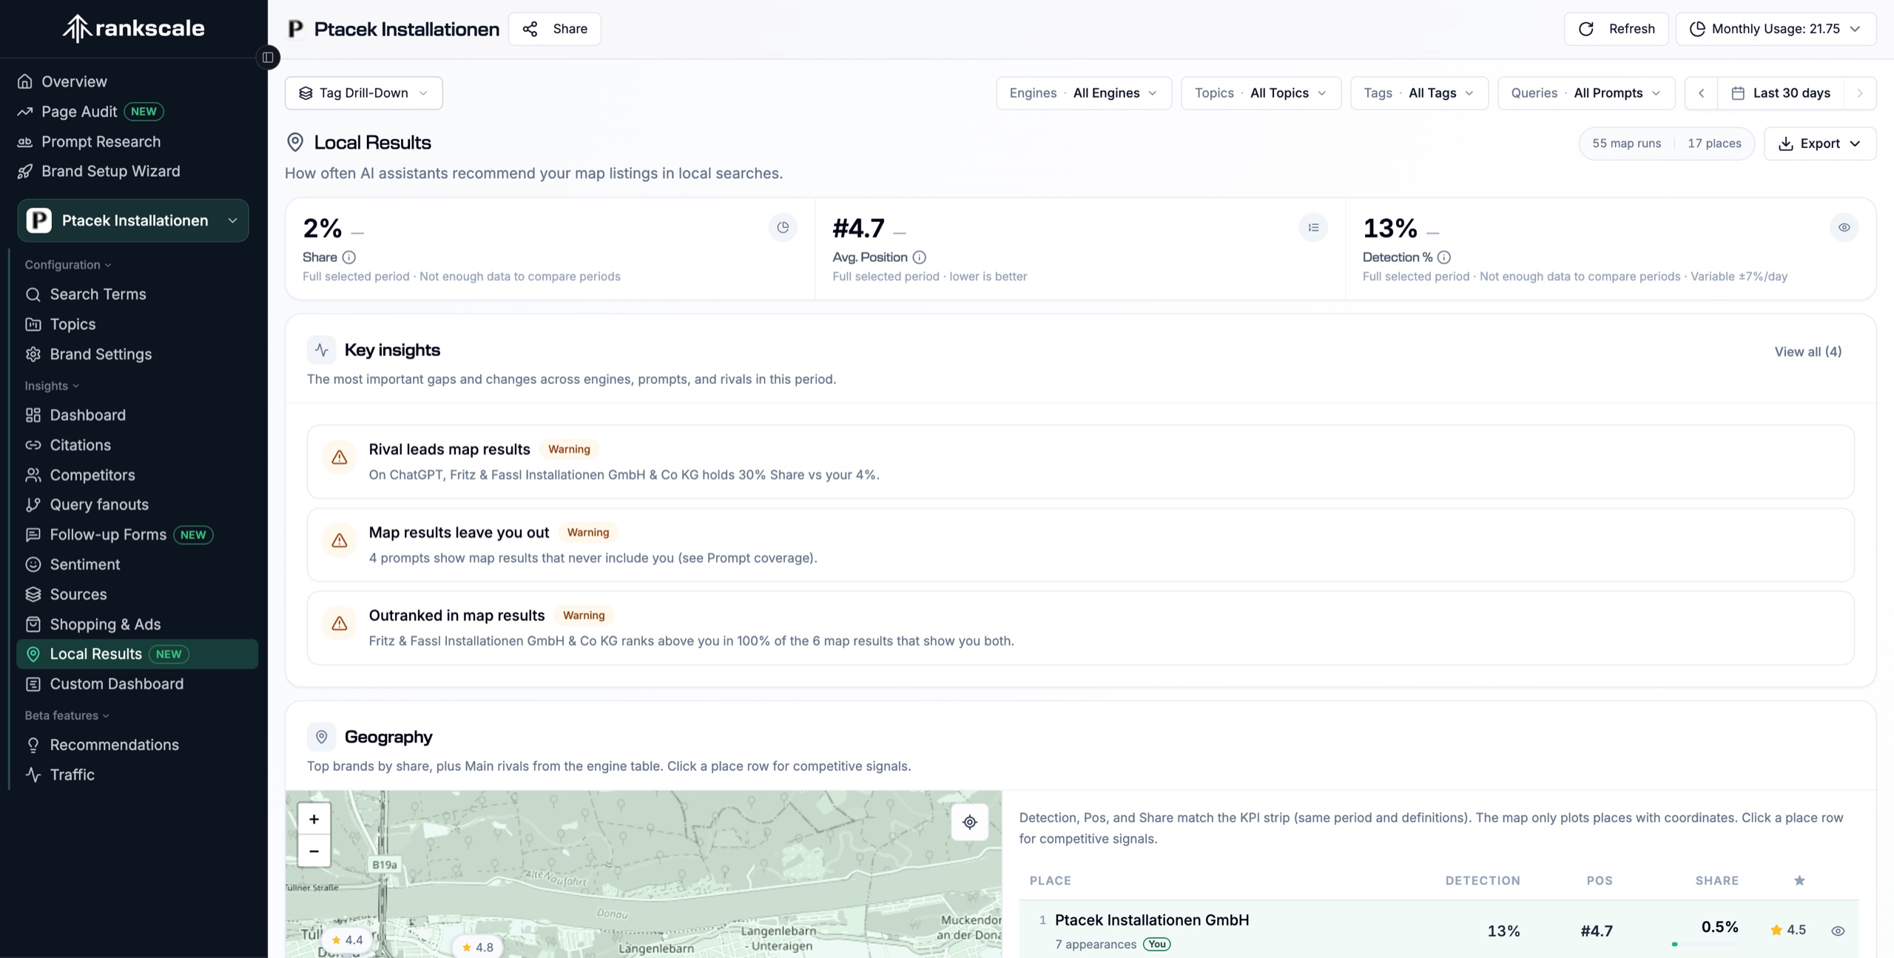This screenshot has width=1894, height=958.
Task: Go to next date period arrow
Action: 1860,93
